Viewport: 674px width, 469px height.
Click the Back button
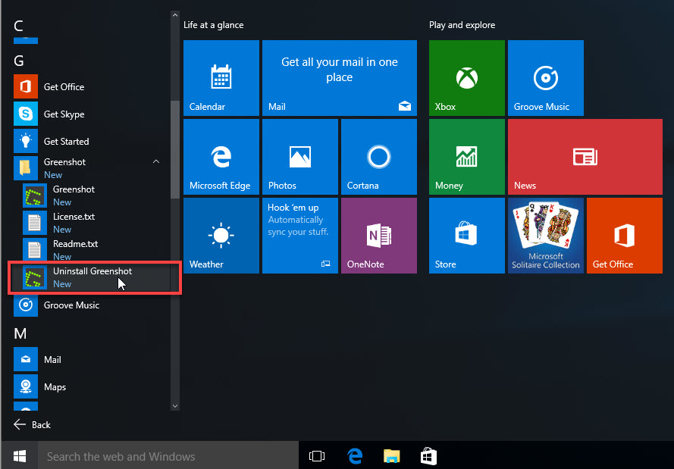point(33,425)
